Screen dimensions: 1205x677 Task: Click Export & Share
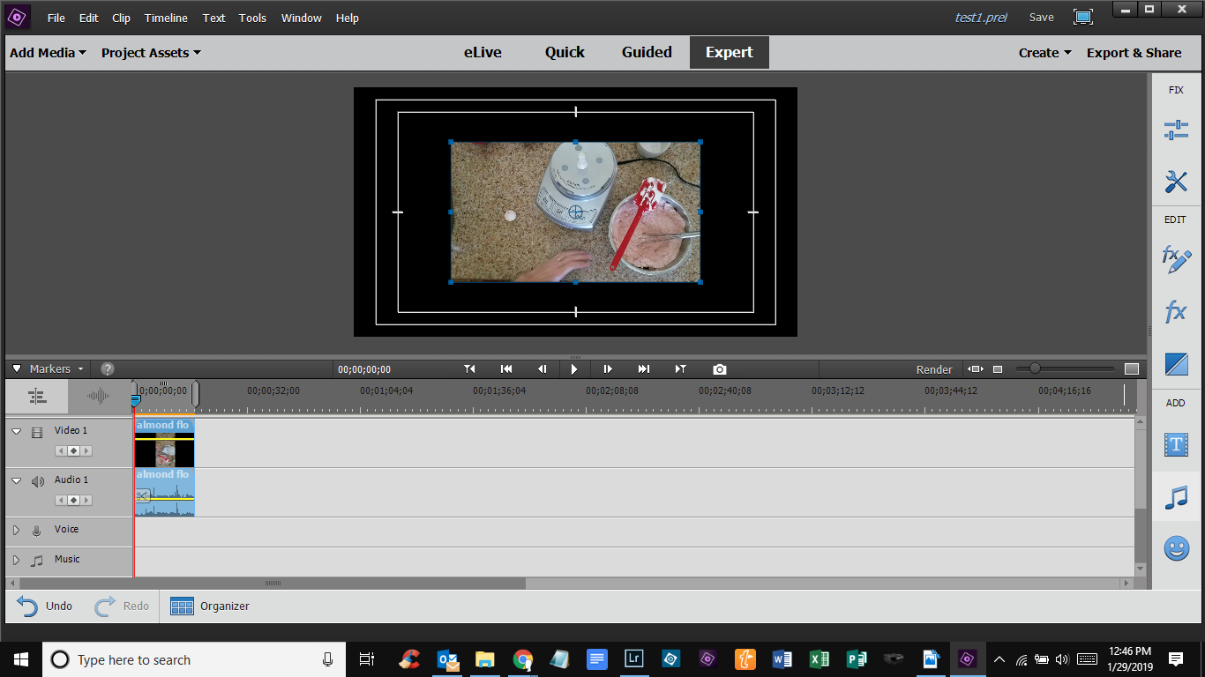tap(1134, 53)
